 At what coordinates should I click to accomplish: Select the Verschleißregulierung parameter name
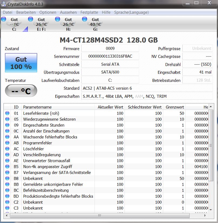42,155
